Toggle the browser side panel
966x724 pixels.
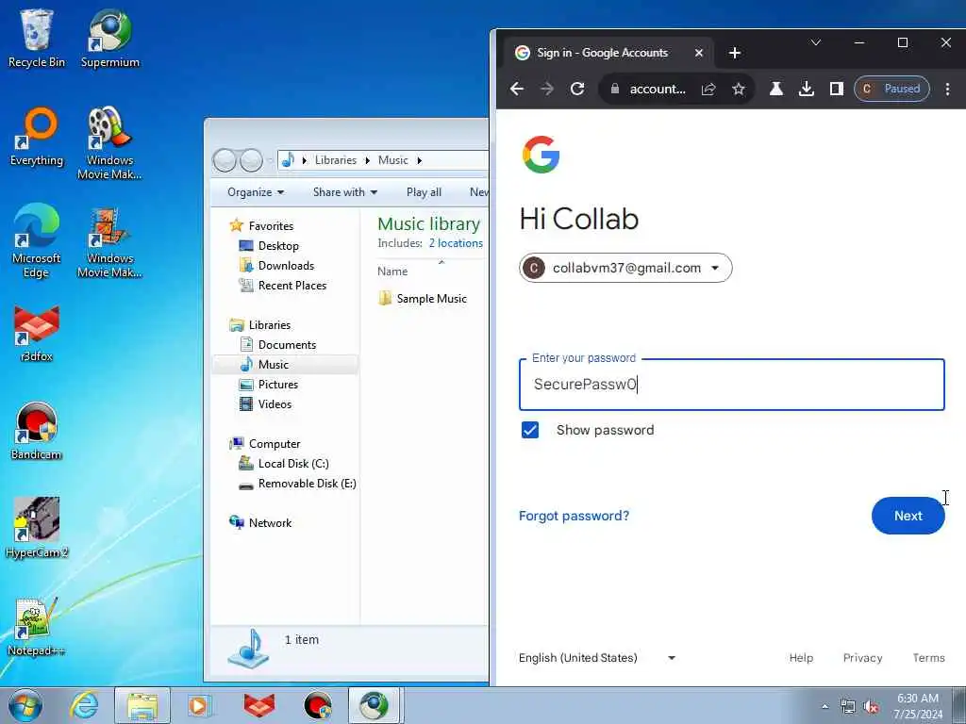tap(836, 89)
